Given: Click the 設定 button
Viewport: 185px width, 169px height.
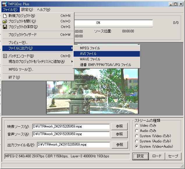Looking at the screenshot, I should [x=140, y=156].
